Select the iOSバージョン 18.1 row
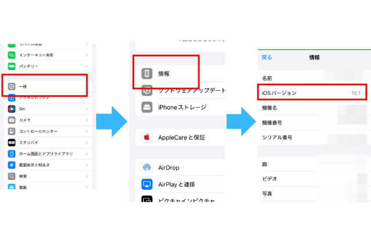The image size is (371, 243). (x=313, y=93)
